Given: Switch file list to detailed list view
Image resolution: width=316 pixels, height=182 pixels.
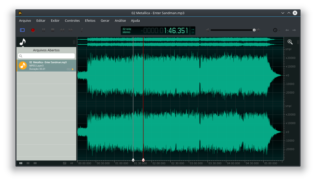Looking at the screenshot, I should [21, 163].
